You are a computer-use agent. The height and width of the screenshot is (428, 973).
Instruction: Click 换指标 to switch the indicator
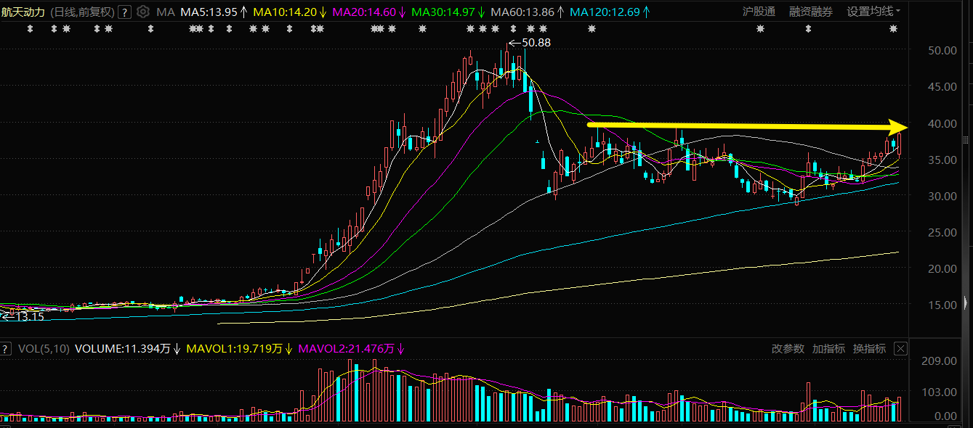[x=869, y=349]
